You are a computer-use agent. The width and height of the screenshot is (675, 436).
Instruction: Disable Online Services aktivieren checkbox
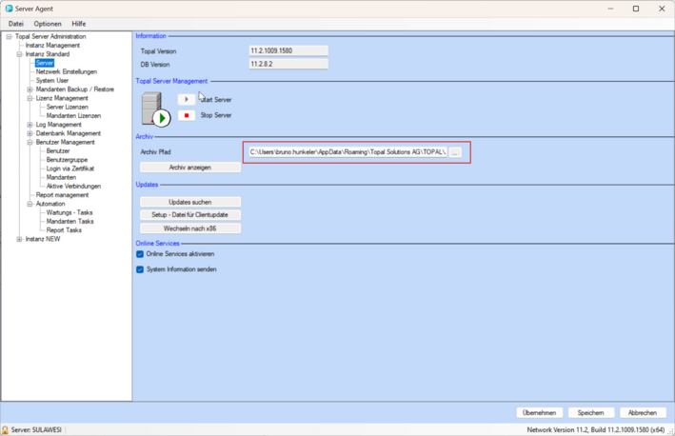[140, 254]
